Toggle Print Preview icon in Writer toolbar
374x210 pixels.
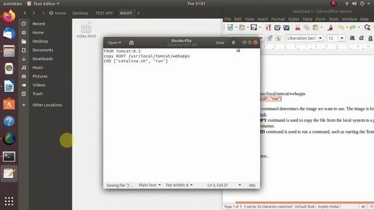pyautogui.click(x=286, y=27)
